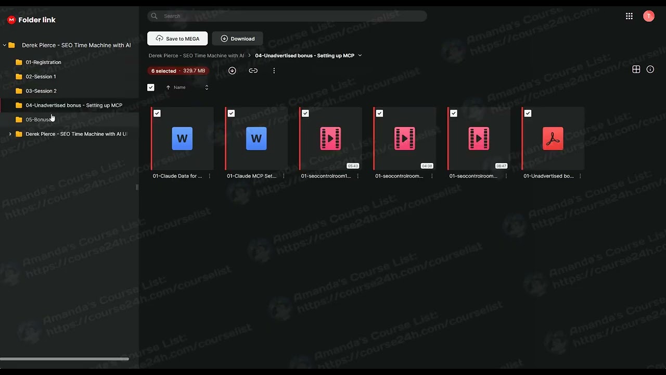
Task: Show the info panel icon
Action: click(x=650, y=69)
